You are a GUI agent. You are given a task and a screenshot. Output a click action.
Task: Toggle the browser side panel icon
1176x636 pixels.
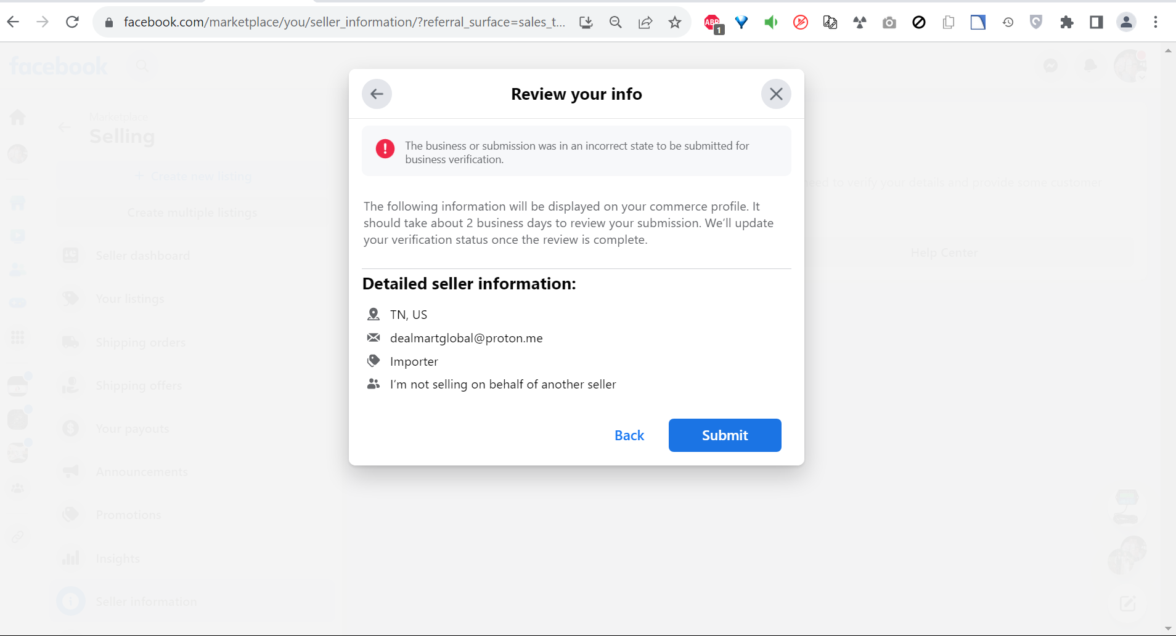[x=1096, y=23]
